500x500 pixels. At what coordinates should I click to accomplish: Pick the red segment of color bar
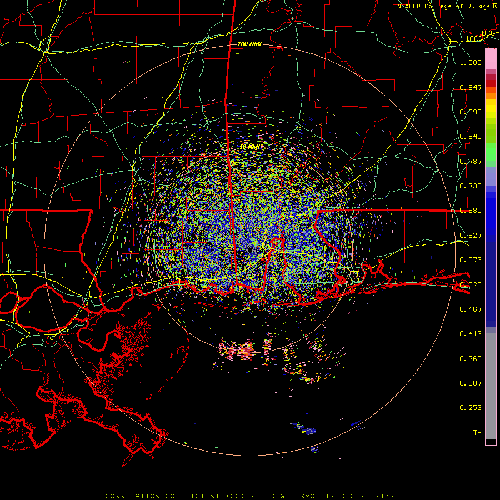pyautogui.click(x=491, y=83)
